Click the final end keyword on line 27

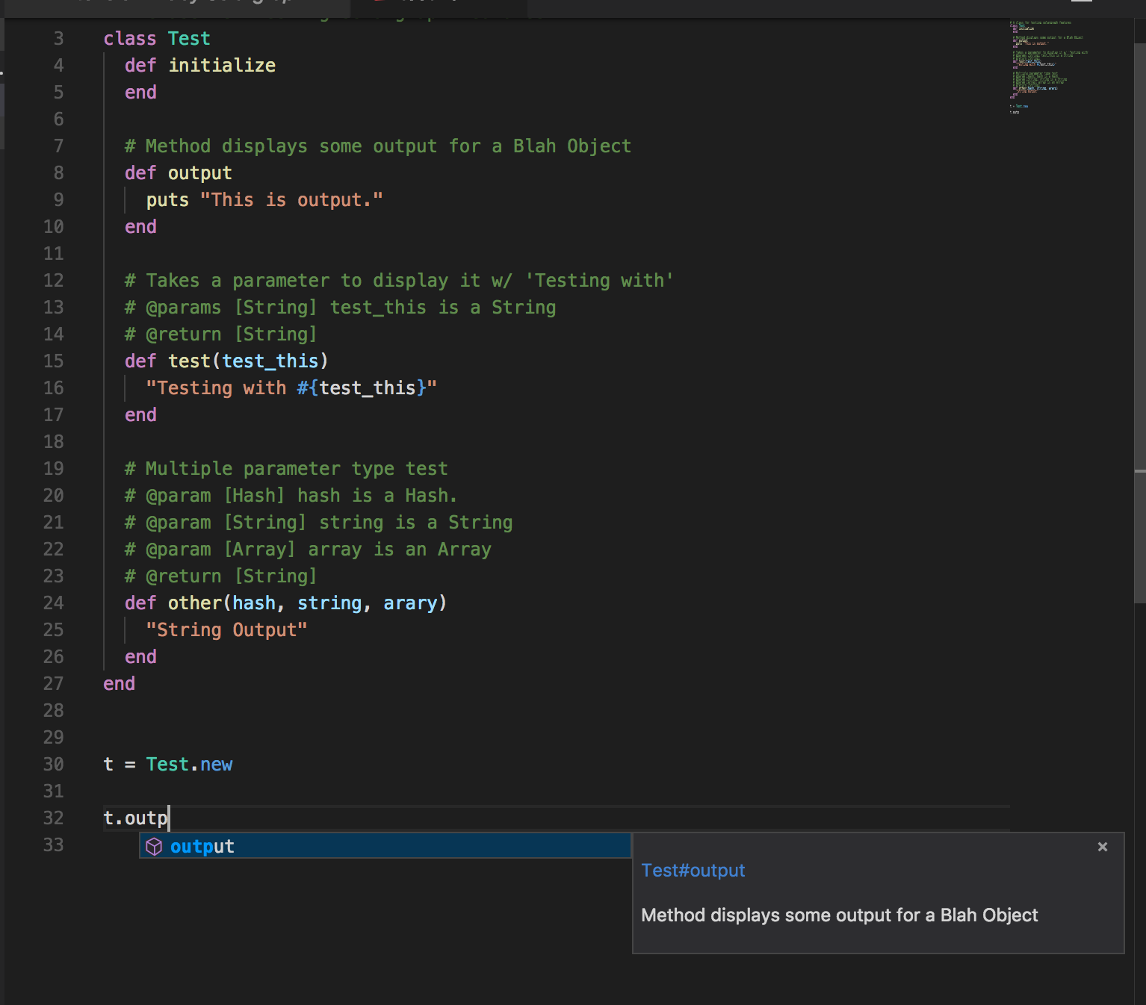coord(119,683)
